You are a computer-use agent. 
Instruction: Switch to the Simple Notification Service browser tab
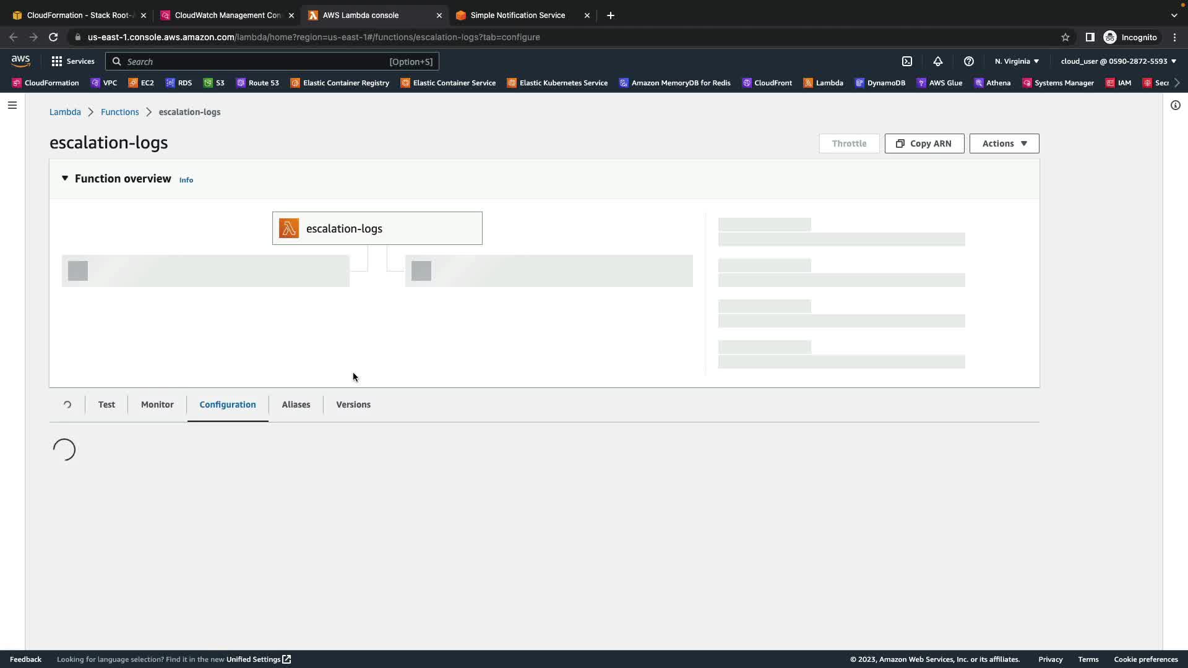pyautogui.click(x=517, y=15)
